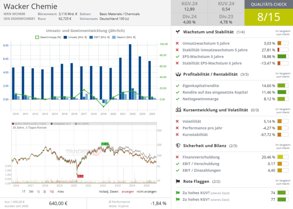Toggle the Umsatz [Mrd. €] legend entry
Screen dimensions: 293x209
click(x=75, y=37)
